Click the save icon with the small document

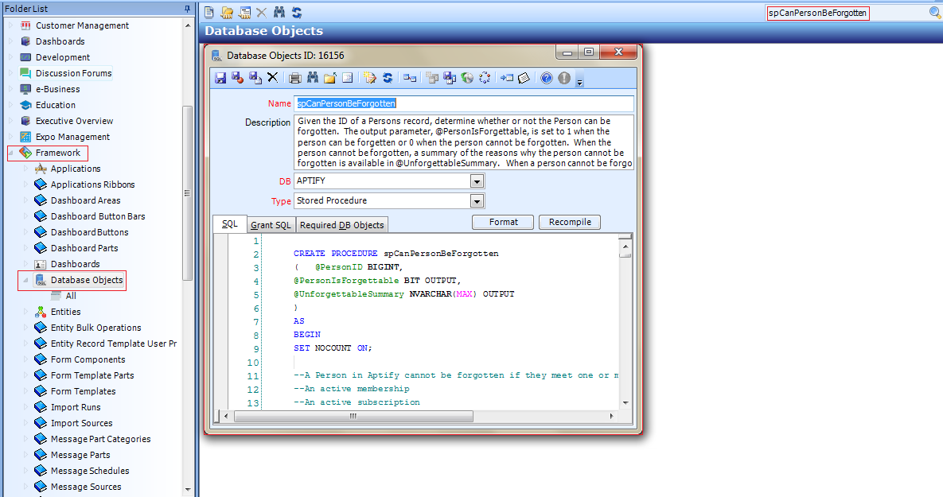[255, 77]
